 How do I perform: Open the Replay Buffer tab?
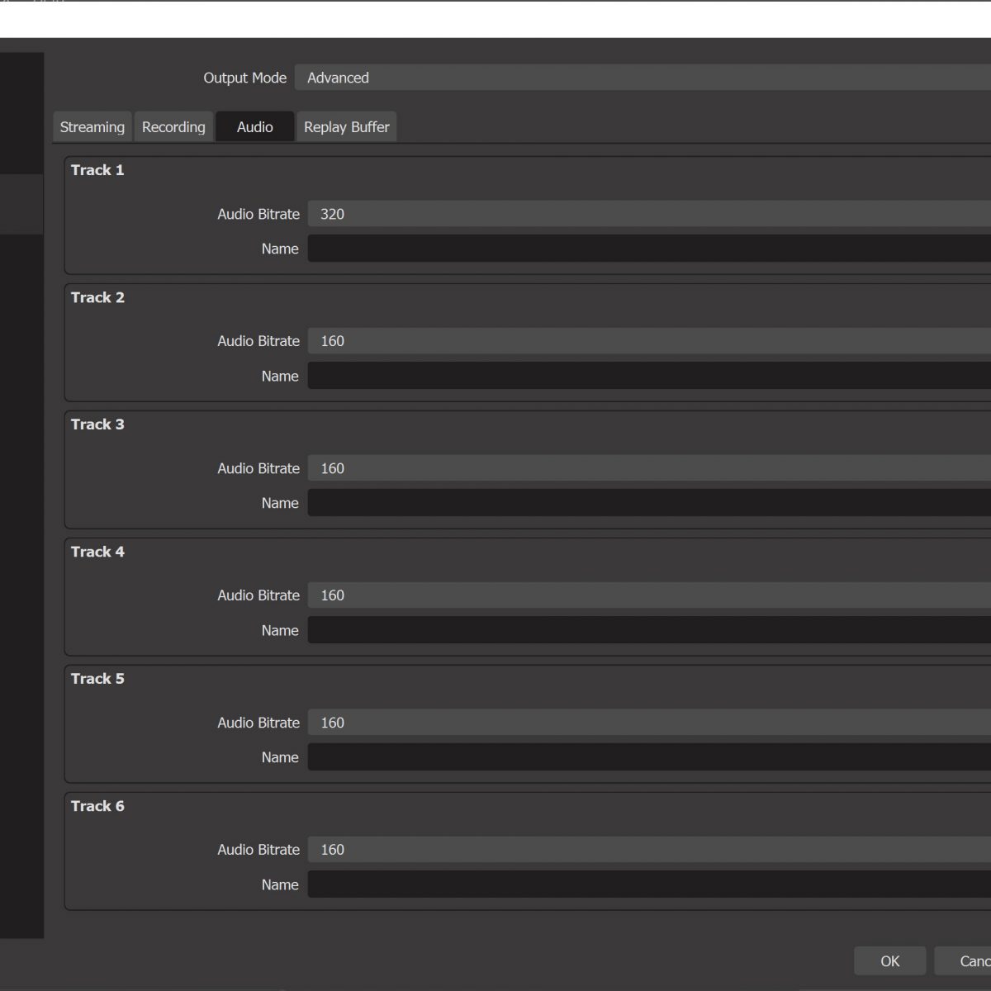tap(346, 127)
